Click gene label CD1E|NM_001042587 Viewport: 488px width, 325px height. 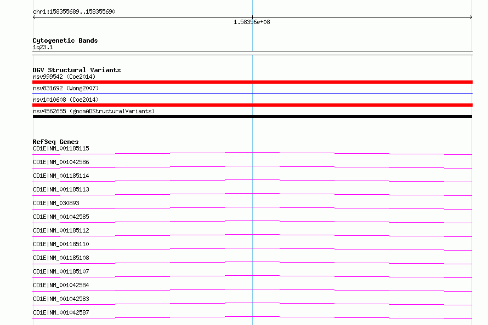(x=61, y=312)
